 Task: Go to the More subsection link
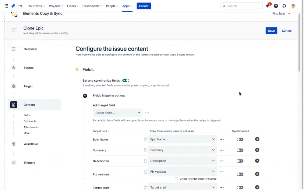(27, 133)
